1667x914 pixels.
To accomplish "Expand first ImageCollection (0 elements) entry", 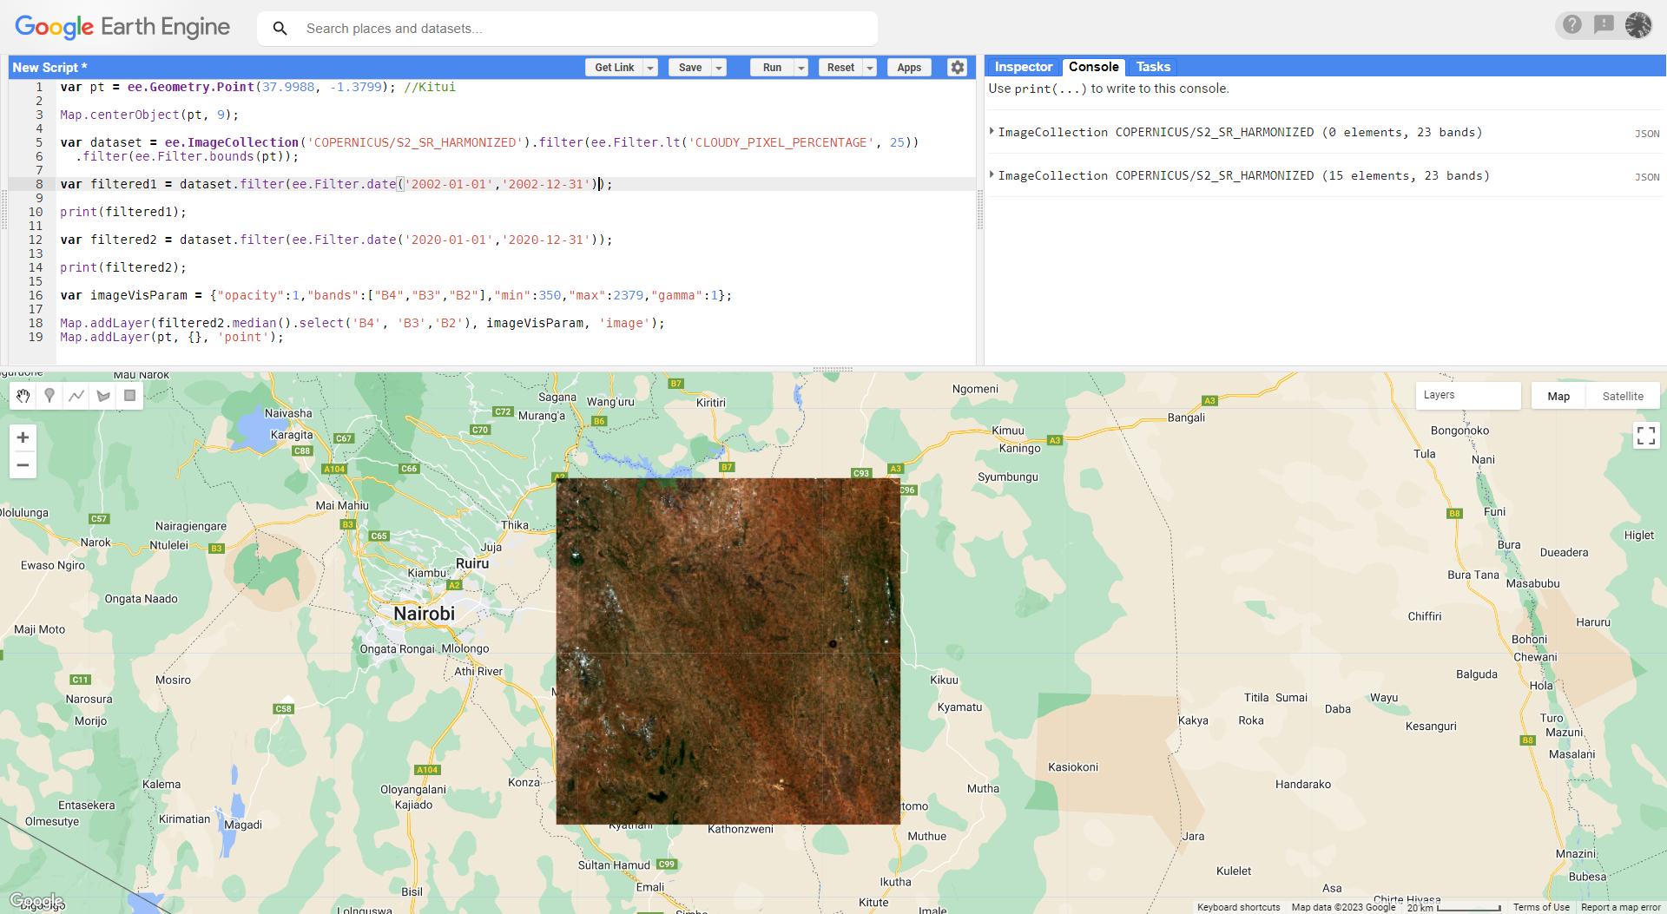I will (992, 132).
